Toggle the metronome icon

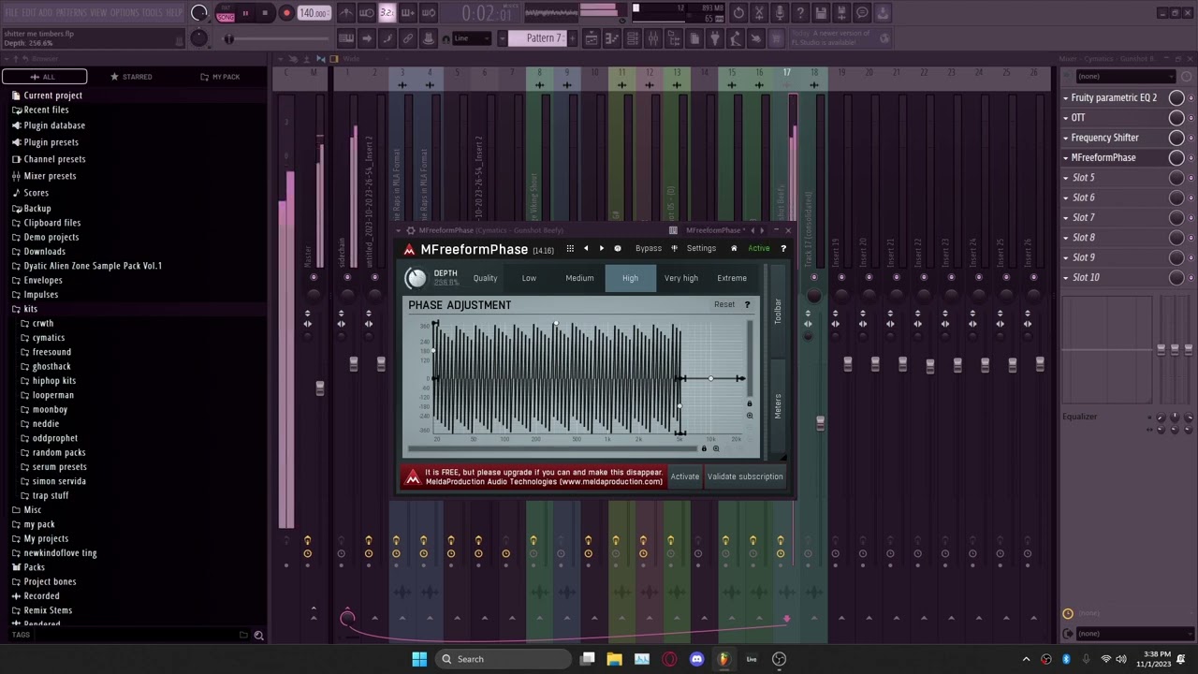[x=346, y=13]
